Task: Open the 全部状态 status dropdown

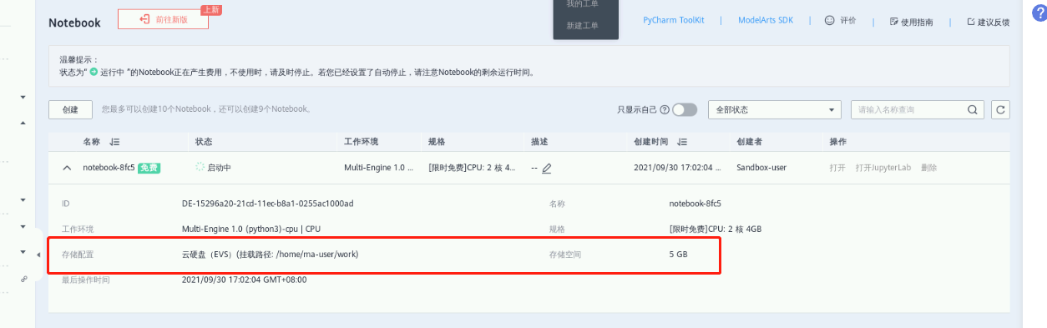Action: pyautogui.click(x=775, y=109)
